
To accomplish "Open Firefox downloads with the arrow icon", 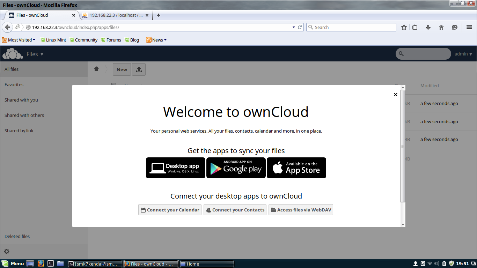I will [428, 27].
